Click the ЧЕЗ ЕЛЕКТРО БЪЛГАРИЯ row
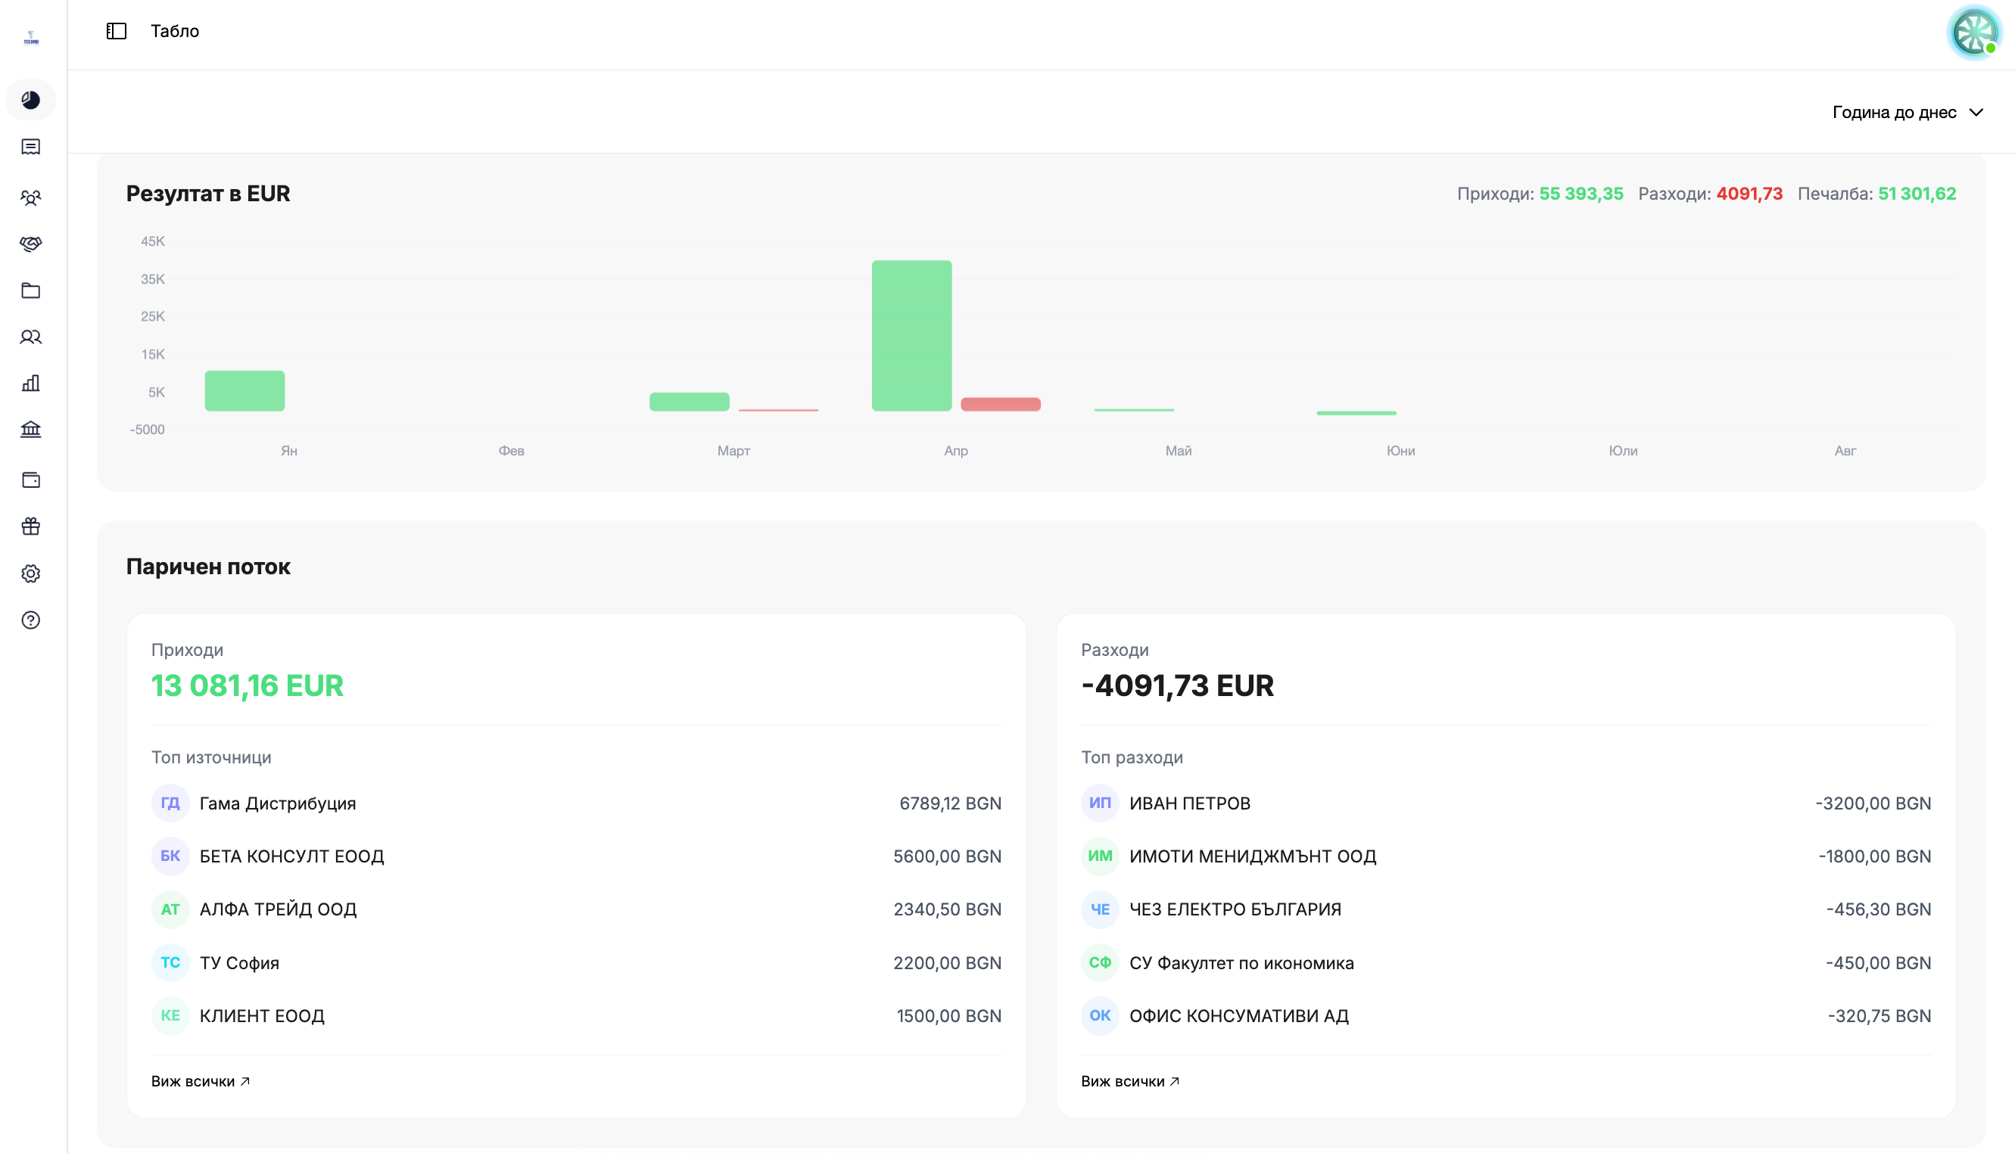 click(1506, 909)
